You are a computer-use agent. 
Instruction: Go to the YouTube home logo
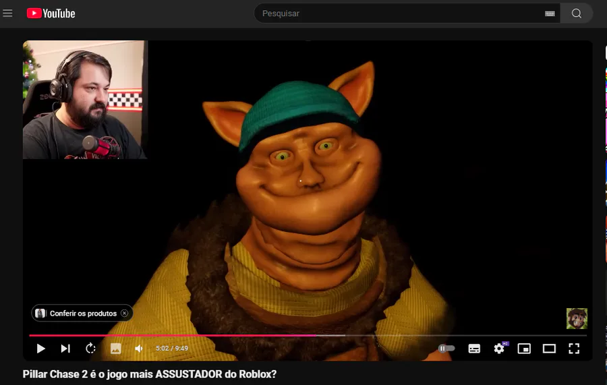point(51,13)
